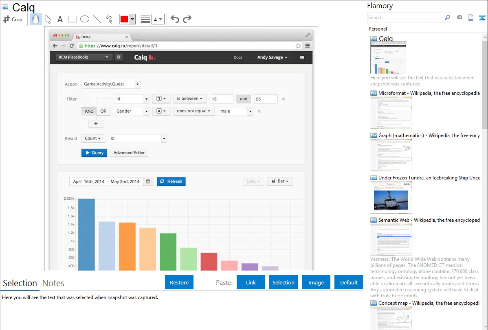Click the magnifier search icon
The width and height of the screenshot is (488, 330).
[x=448, y=17]
